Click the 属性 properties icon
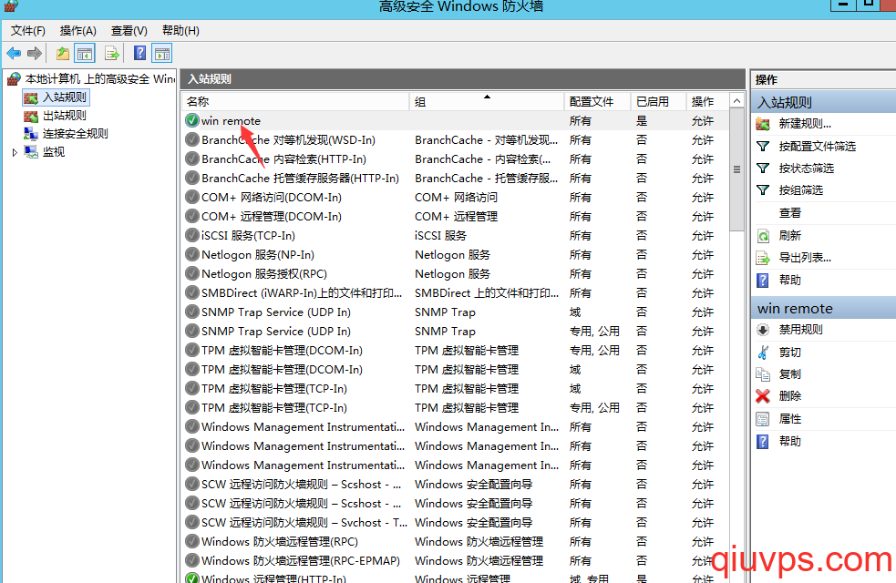This screenshot has width=896, height=583. click(763, 419)
